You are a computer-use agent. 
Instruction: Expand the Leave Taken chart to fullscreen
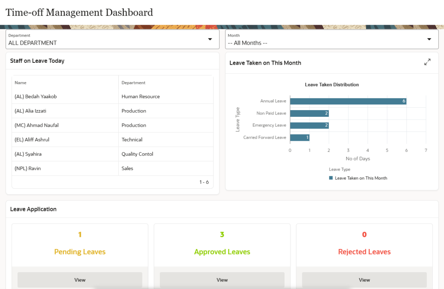pyautogui.click(x=427, y=62)
